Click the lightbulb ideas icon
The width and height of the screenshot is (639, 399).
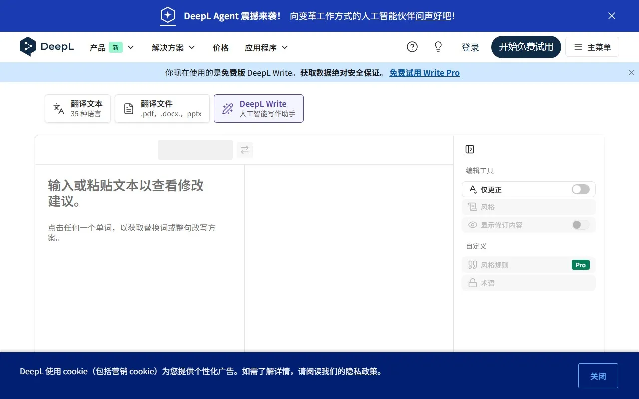[x=438, y=47]
